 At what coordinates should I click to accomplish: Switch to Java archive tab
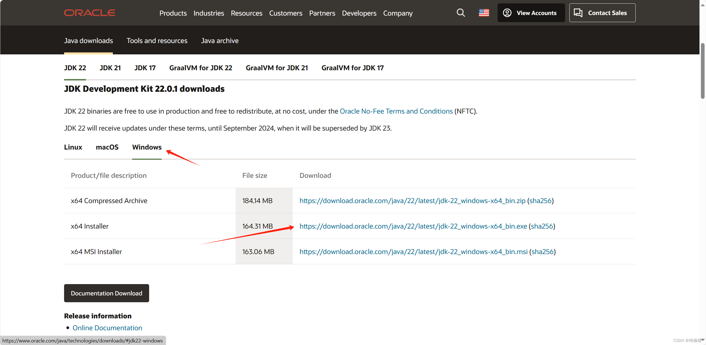point(220,41)
